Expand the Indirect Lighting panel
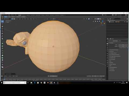The image size is (129, 96). pos(113,64)
